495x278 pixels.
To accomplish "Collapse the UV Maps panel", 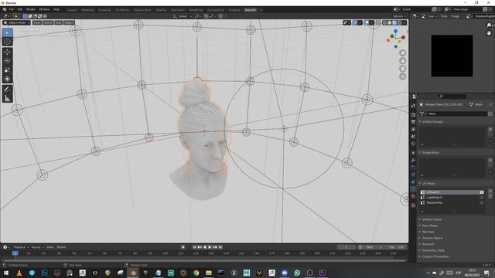I will pos(428,184).
